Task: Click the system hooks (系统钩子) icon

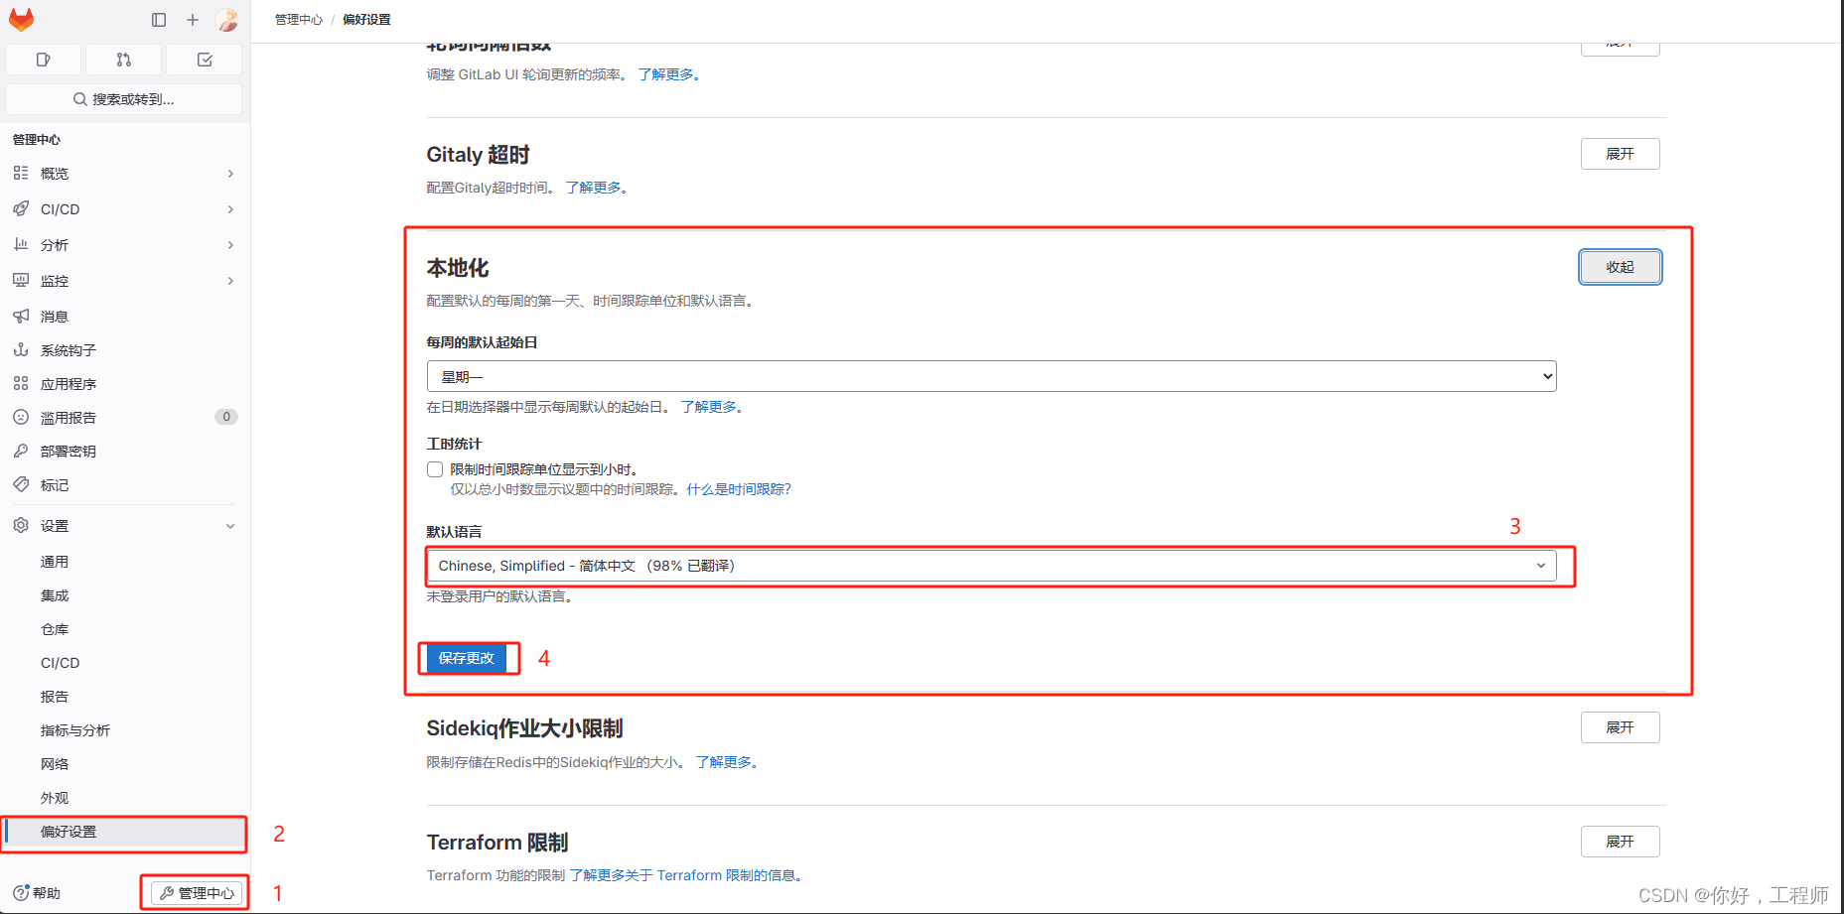Action: point(21,349)
